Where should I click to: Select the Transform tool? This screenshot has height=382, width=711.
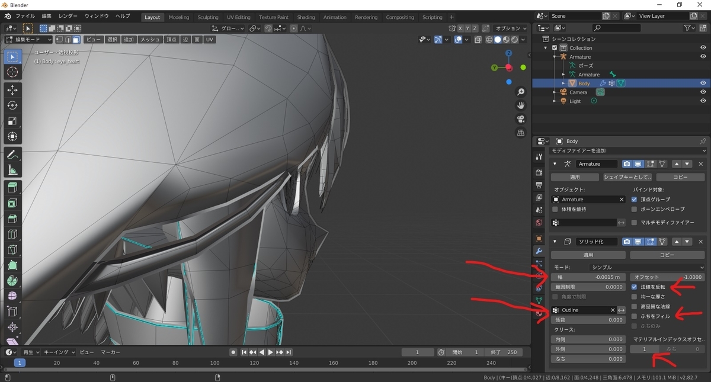(x=12, y=136)
